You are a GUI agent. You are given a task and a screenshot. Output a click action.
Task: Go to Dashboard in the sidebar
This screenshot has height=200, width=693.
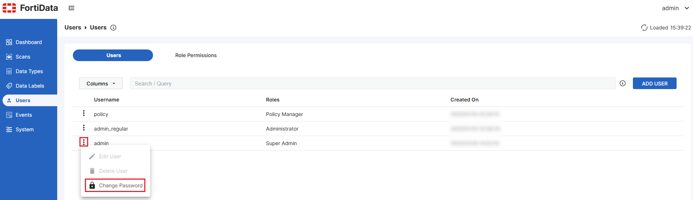[29, 42]
